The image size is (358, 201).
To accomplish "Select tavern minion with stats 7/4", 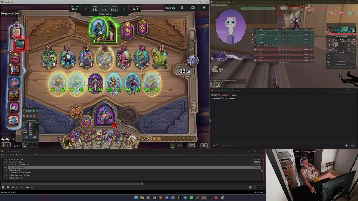I will [86, 58].
